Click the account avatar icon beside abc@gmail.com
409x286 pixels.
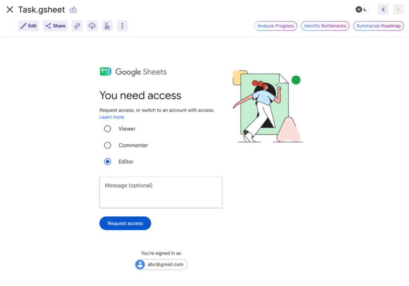coord(140,264)
